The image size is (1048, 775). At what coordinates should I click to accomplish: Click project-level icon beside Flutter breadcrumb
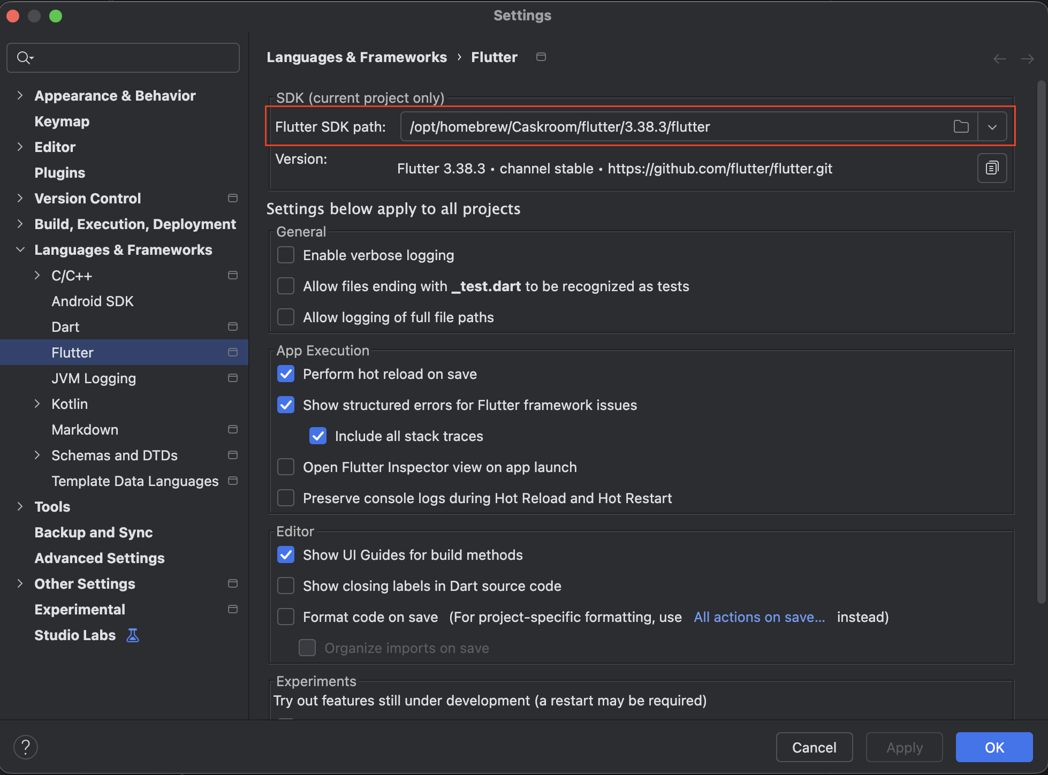pyautogui.click(x=541, y=57)
